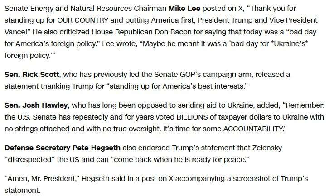Screen dimensions: 334x196
Task: Click the capitalized word ACCOUNTABILITY
Action: point(253,129)
